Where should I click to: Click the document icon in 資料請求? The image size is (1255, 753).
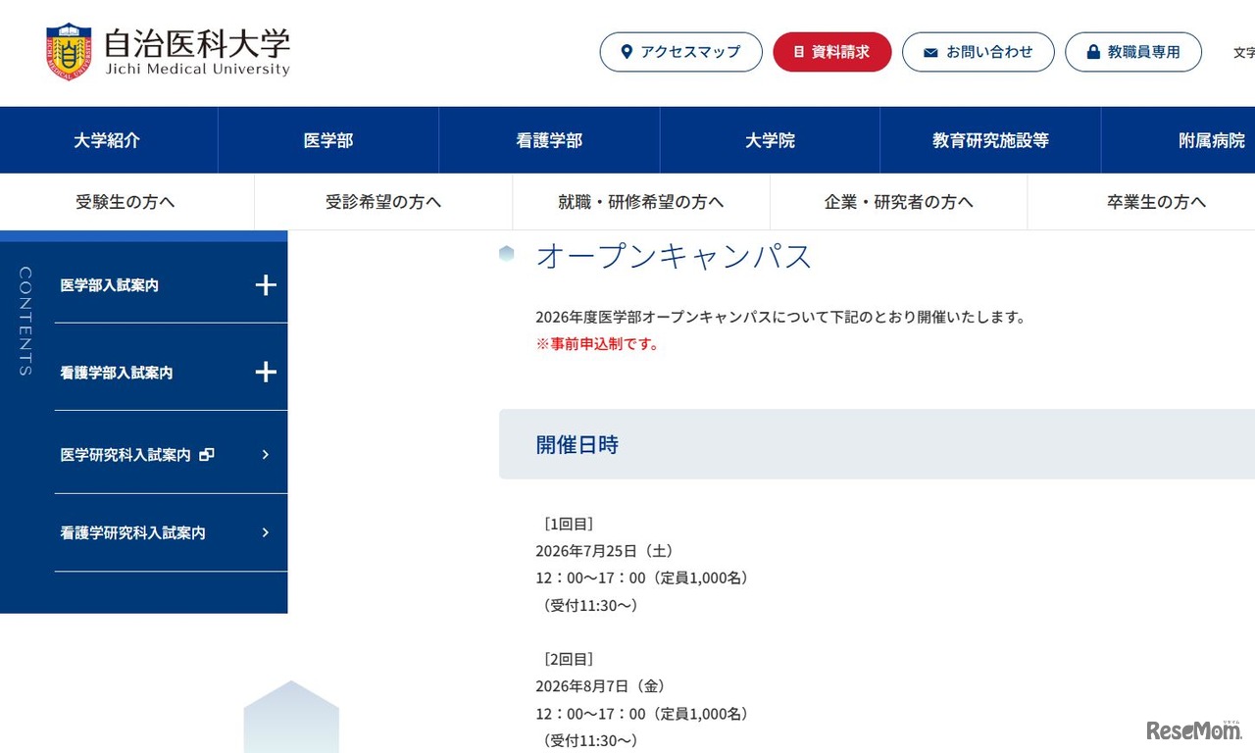click(798, 52)
